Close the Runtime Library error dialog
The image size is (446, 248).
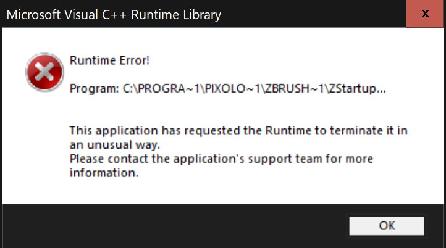(x=425, y=14)
